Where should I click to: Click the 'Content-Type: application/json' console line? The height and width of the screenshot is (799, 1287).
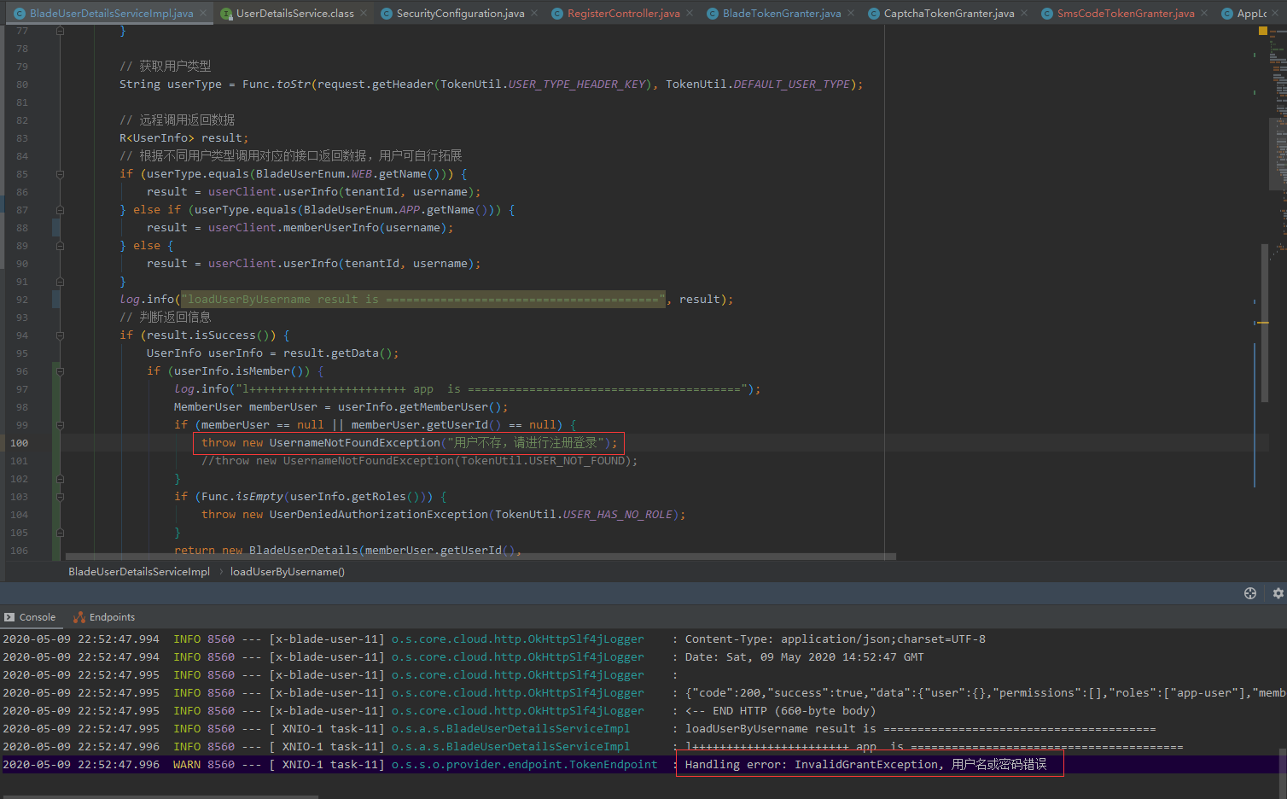pos(836,639)
